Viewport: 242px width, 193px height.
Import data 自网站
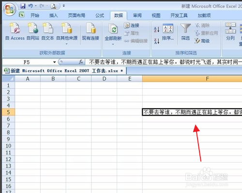click(x=33, y=31)
